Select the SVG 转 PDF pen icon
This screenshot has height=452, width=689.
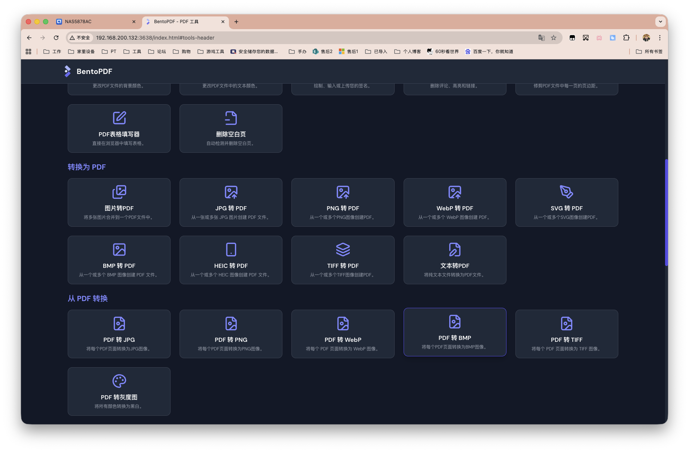click(x=566, y=192)
